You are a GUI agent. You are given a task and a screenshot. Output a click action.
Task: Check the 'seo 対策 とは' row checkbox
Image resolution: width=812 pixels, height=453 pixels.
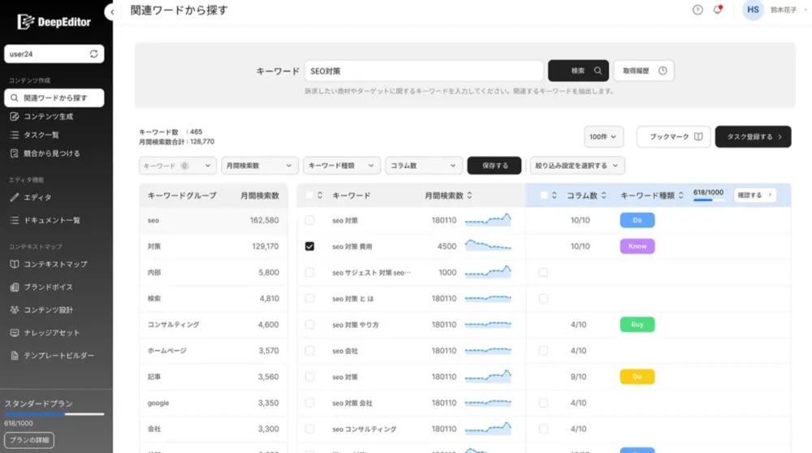(x=309, y=299)
